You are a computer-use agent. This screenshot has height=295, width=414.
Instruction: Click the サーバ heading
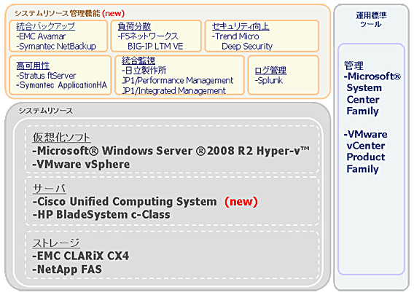pos(49,189)
